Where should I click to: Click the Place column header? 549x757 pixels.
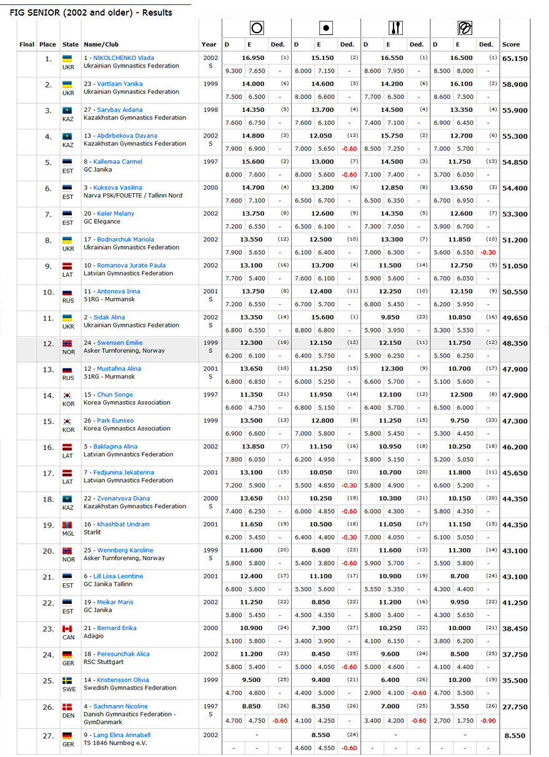[47, 44]
